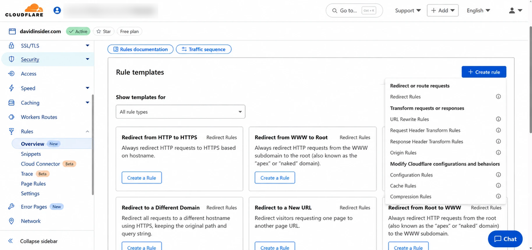Click info icon next to Redirect Rules
This screenshot has width=532, height=250.
coord(498,96)
